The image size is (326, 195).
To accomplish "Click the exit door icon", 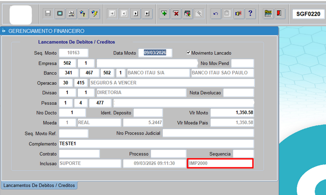I will (279, 13).
